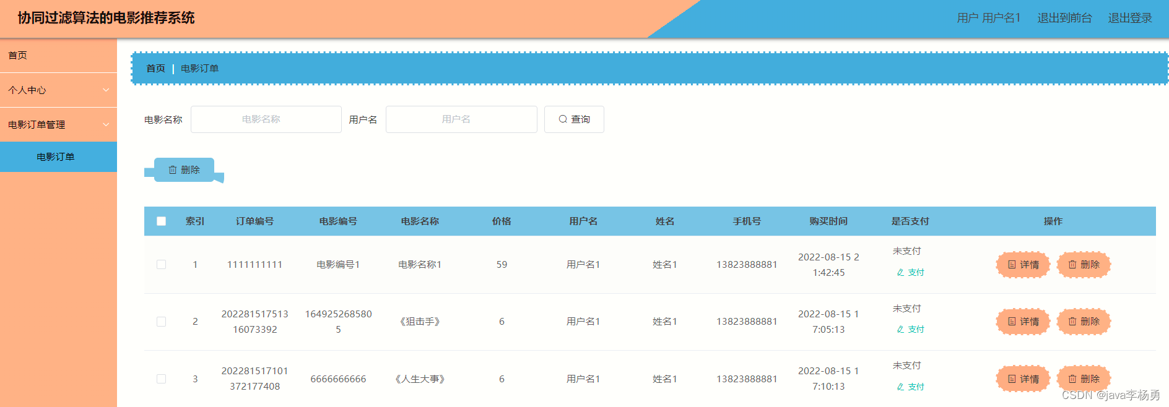Click the 价格 column header
Screen dimensions: 1169x407
[x=502, y=221]
